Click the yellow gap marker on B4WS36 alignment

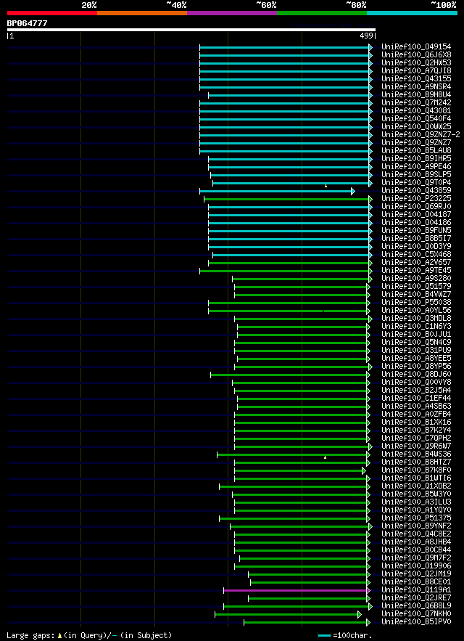point(325,457)
